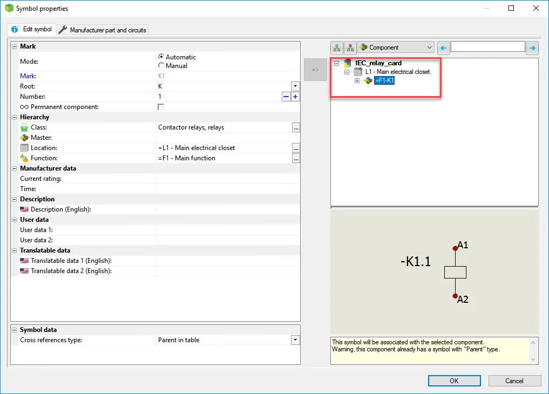Click the next search result arrow
The height and width of the screenshot is (394, 549).
tap(532, 47)
